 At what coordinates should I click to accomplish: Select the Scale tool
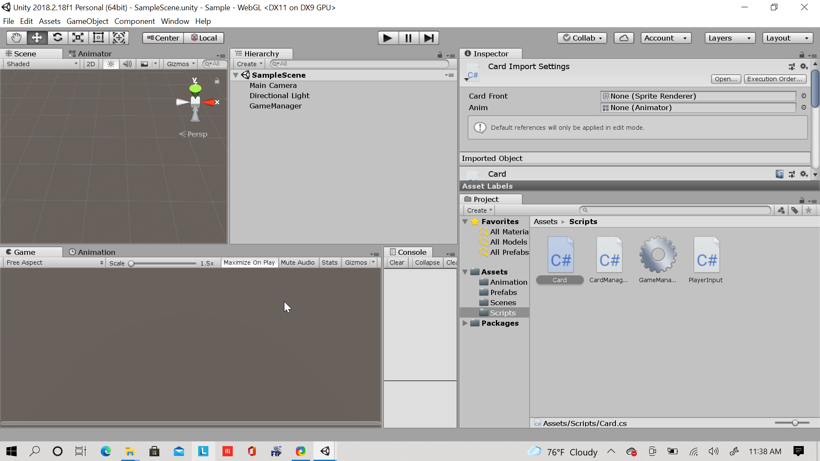pos(78,38)
